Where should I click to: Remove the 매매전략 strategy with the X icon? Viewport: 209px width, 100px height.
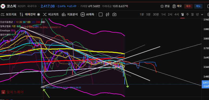tap(38, 15)
